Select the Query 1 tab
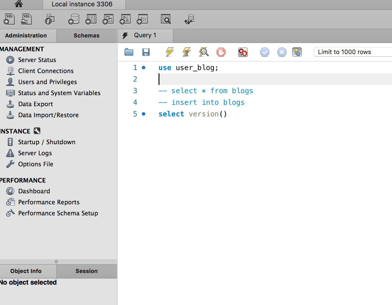Viewport: 392px width, 305px height. 145,36
